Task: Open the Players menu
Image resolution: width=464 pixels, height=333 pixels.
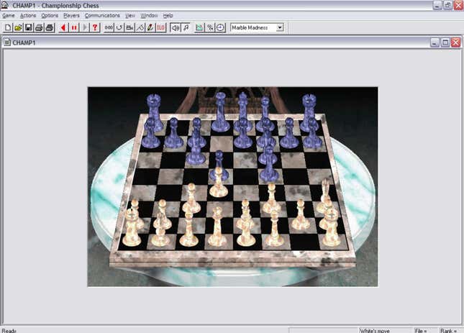Action: (x=71, y=16)
